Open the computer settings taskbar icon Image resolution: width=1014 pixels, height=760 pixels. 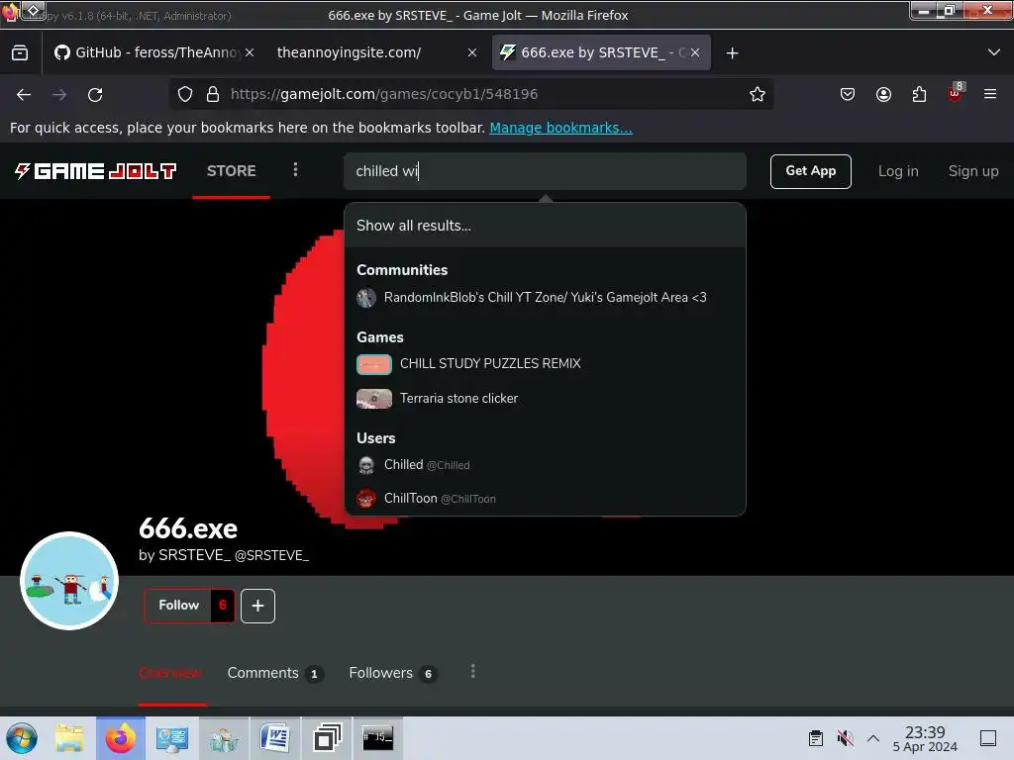click(172, 738)
